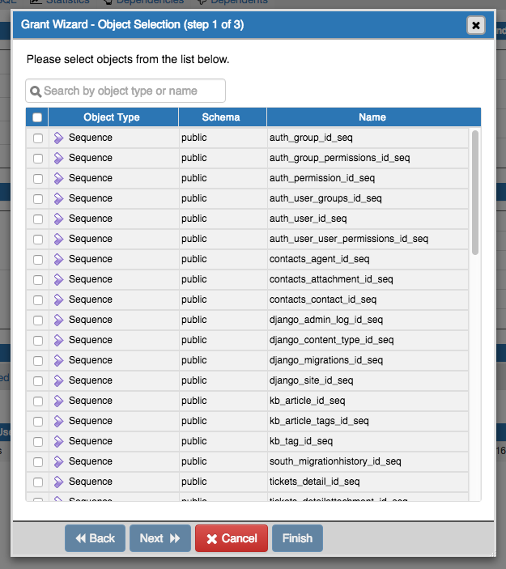Image resolution: width=506 pixels, height=569 pixels.
Task: Select the kb_article_id_seq row checkbox
Action: [x=38, y=401]
